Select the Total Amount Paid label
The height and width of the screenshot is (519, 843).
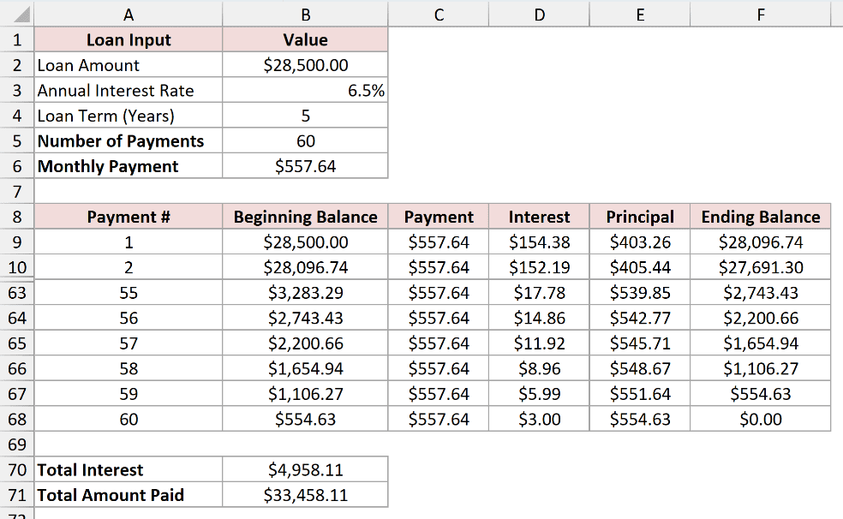128,495
